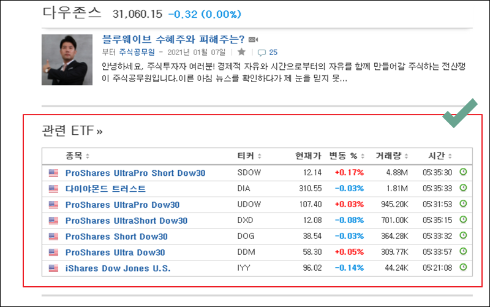This screenshot has height=307, width=490.
Task: Click the +0.05% change value
Action: (x=349, y=252)
